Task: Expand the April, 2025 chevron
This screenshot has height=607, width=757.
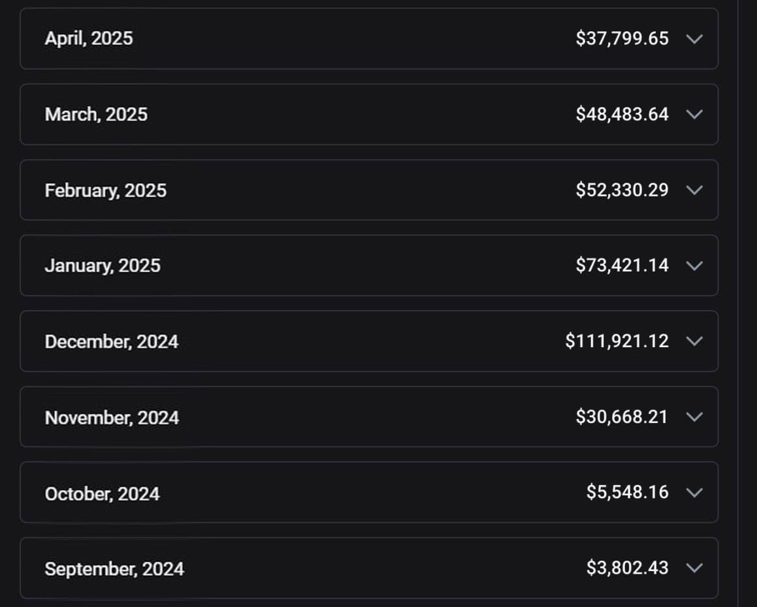Action: [694, 39]
